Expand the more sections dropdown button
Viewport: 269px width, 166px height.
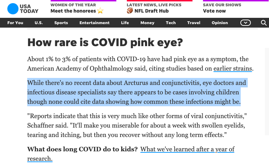point(246,23)
